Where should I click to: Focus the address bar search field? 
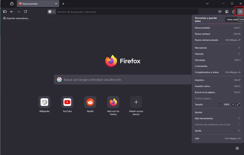pyautogui.click(x=127, y=12)
